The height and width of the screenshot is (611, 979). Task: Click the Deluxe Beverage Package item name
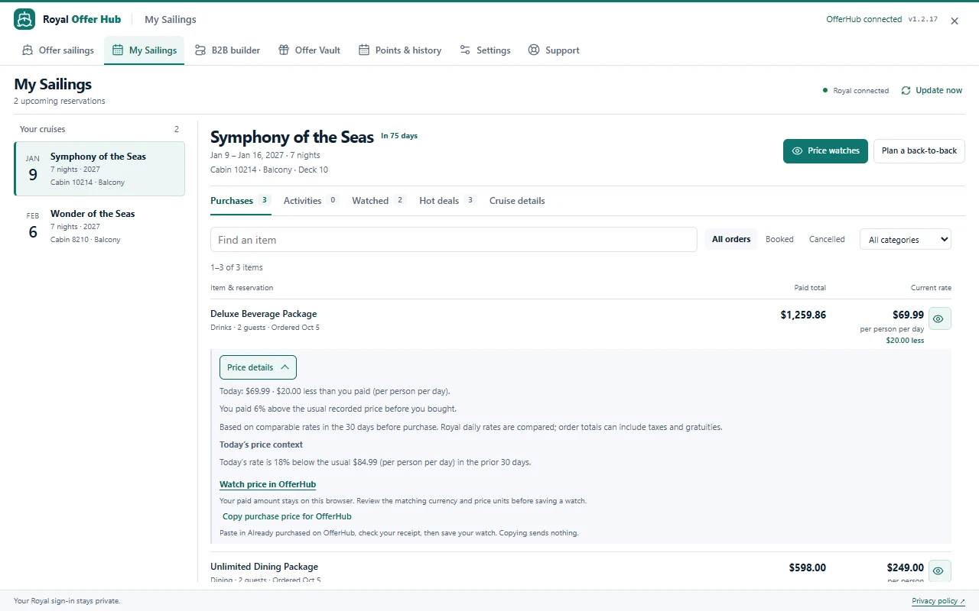tap(263, 314)
